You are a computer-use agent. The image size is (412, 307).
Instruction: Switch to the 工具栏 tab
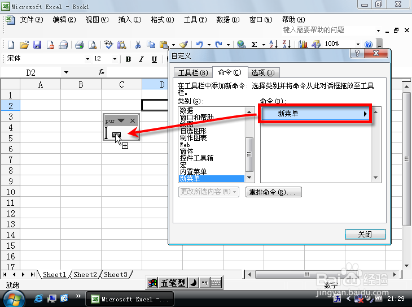[193, 73]
